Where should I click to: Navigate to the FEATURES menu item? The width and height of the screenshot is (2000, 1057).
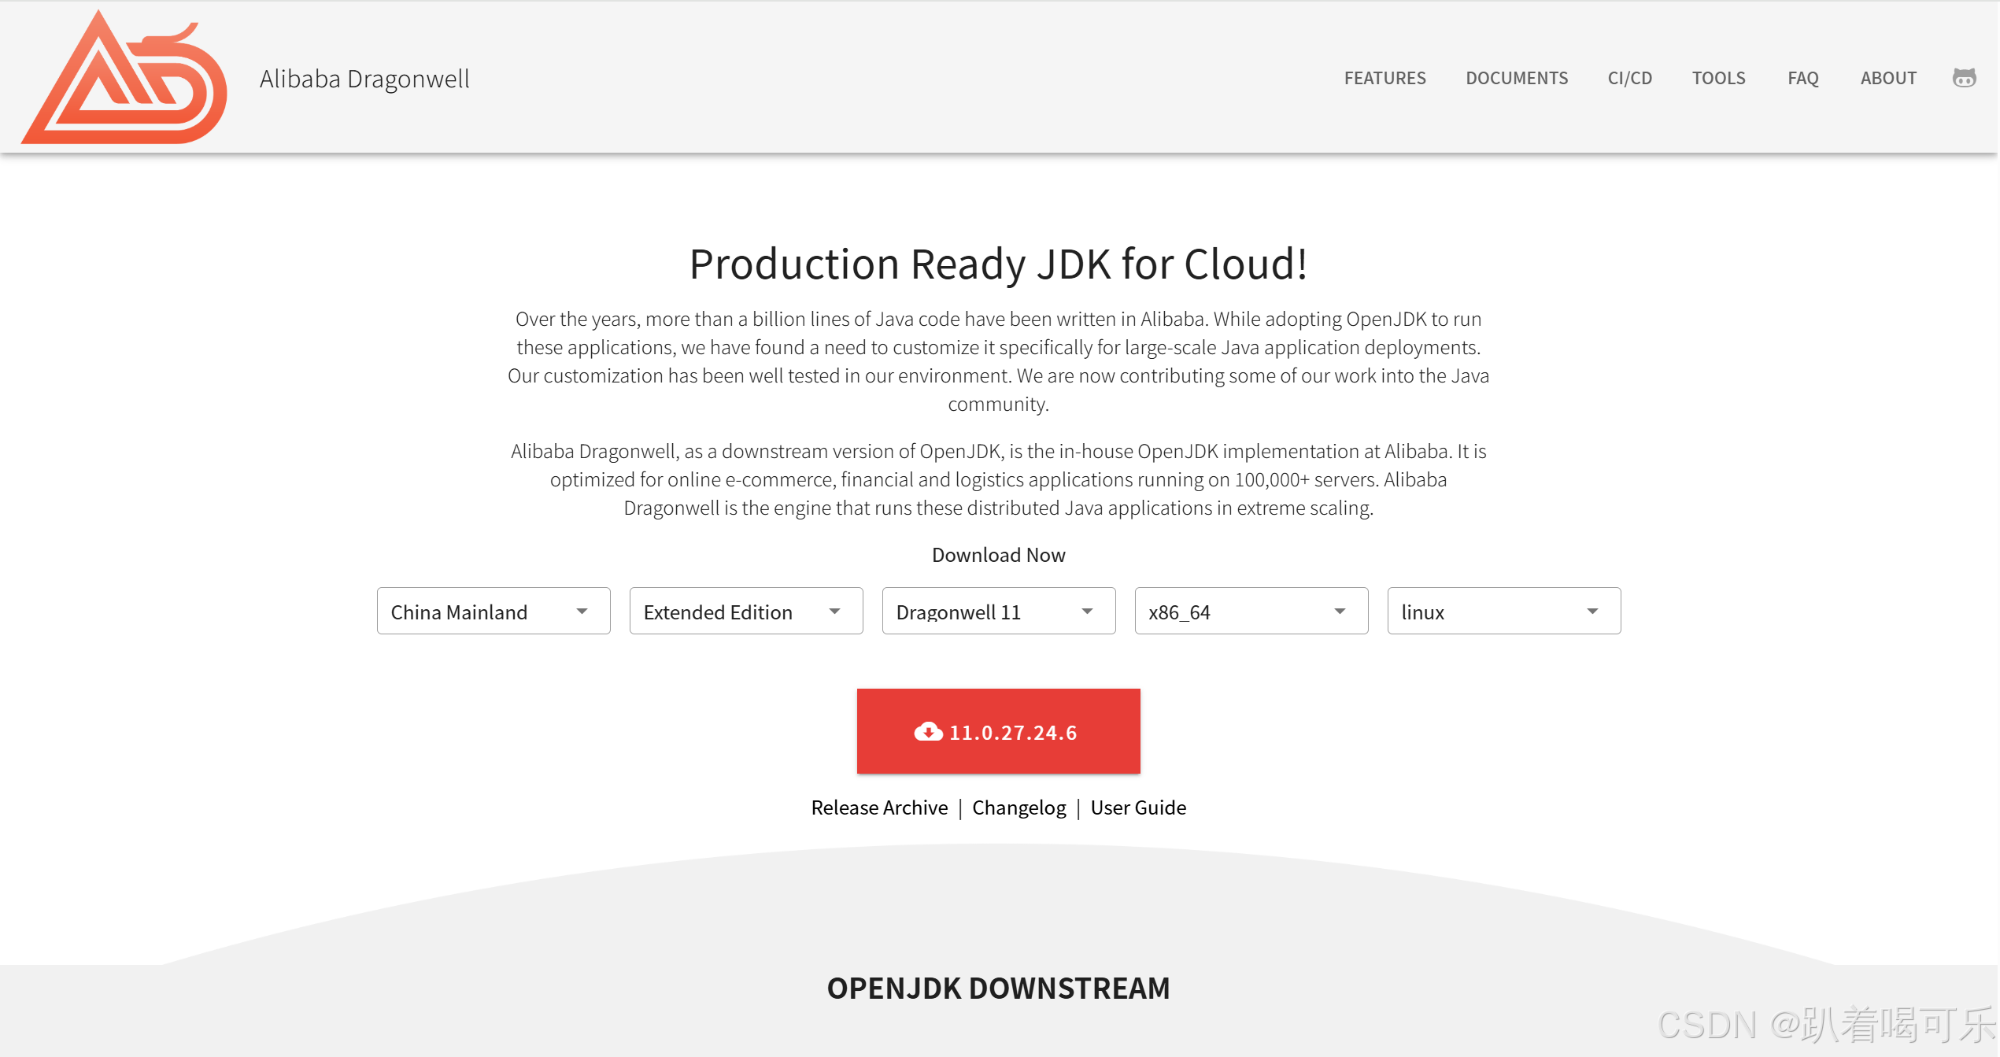click(1384, 78)
